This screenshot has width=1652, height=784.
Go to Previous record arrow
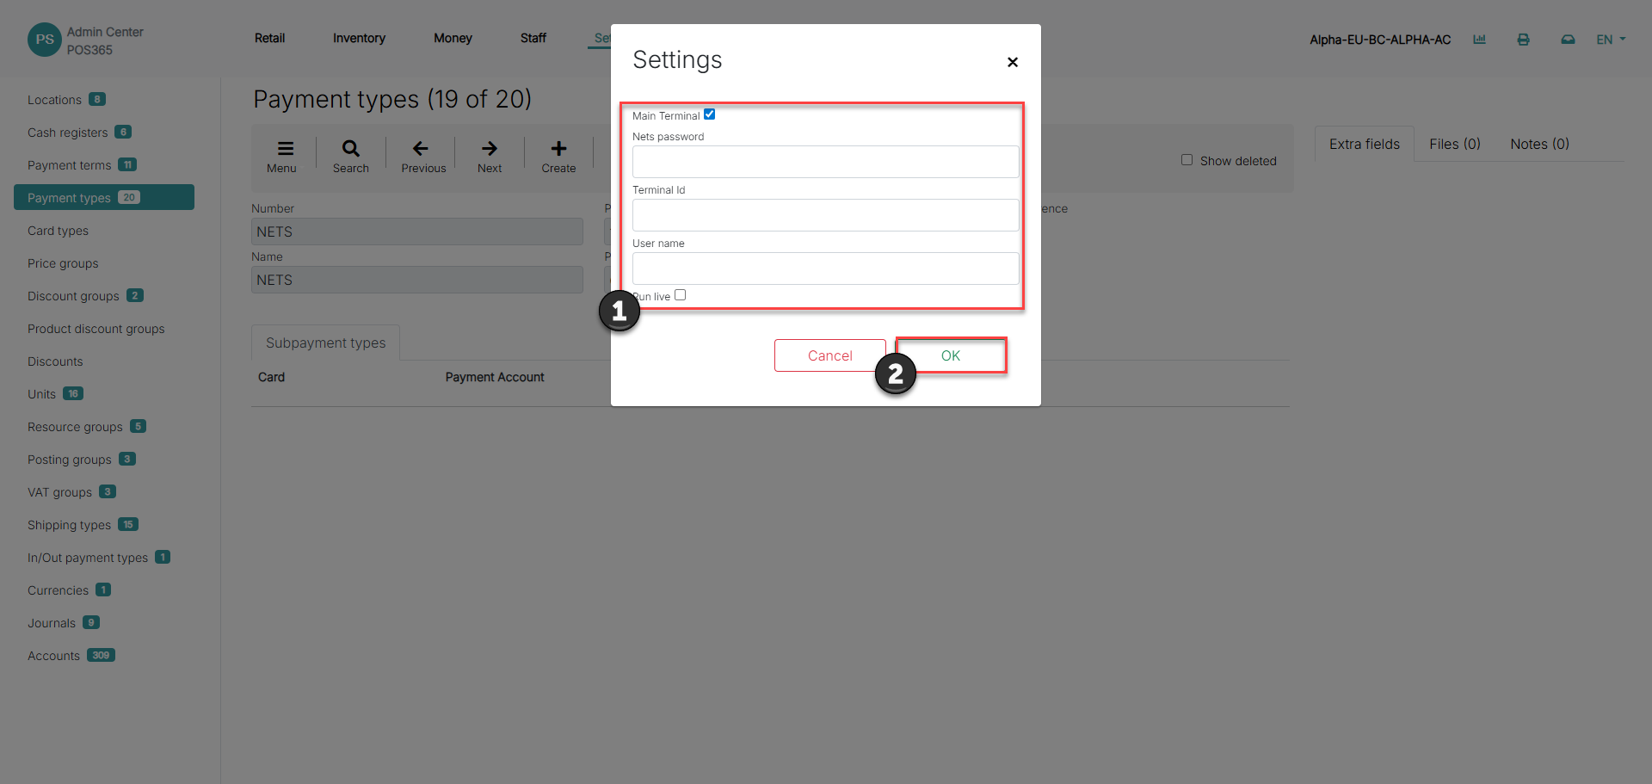point(421,148)
